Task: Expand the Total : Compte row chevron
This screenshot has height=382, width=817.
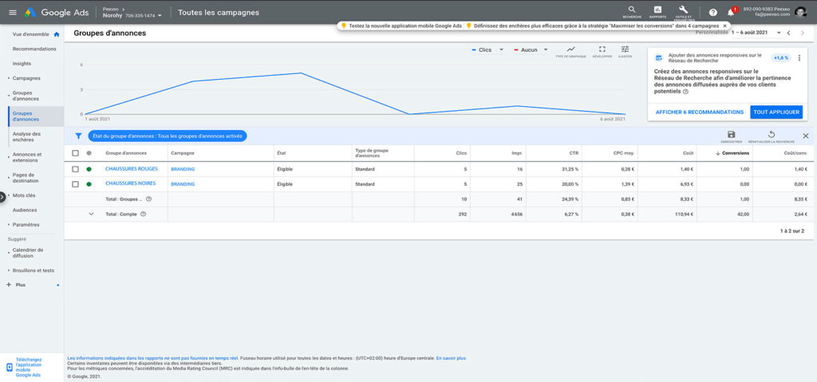Action: click(x=91, y=214)
